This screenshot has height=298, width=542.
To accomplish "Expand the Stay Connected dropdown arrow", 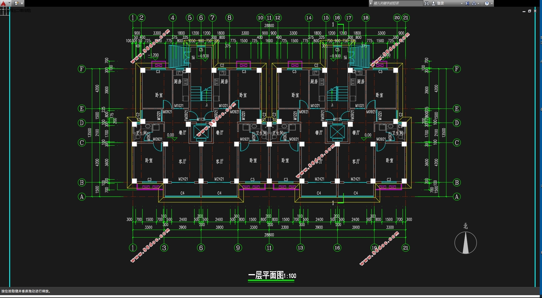I will 478,3.
